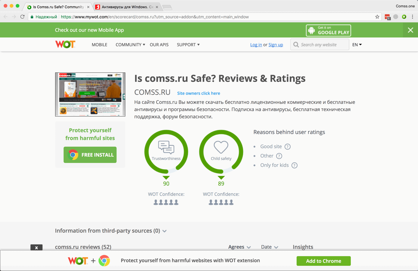Click the 'Other' reason text

pos(267,156)
